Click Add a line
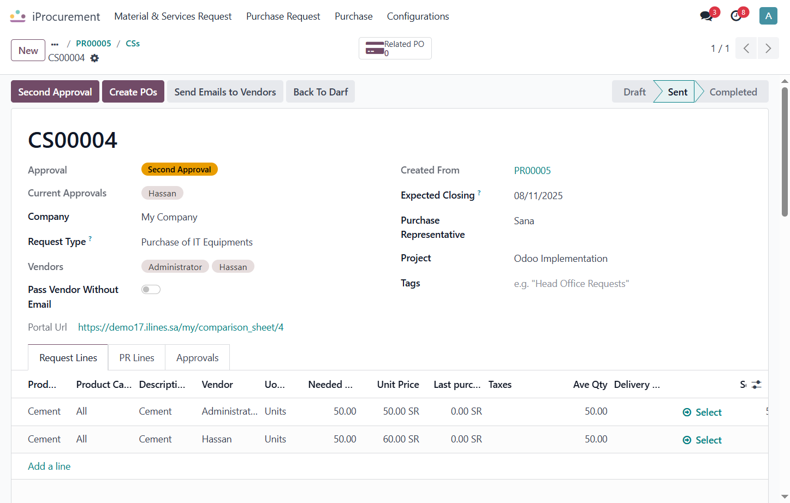This screenshot has width=790, height=503. 49,466
